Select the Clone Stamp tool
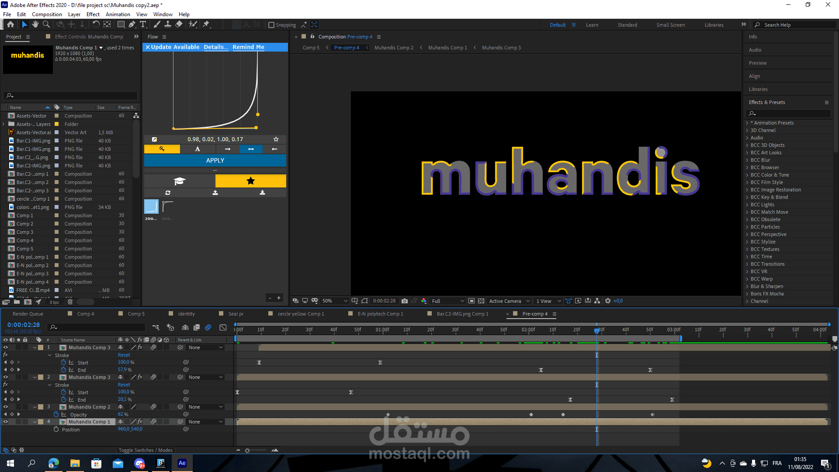 [168, 24]
